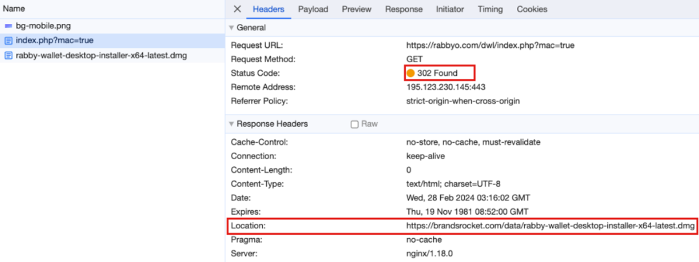Image resolution: width=699 pixels, height=262 pixels.
Task: Select the rabby-wallet dmg installer request
Action: coord(113,56)
